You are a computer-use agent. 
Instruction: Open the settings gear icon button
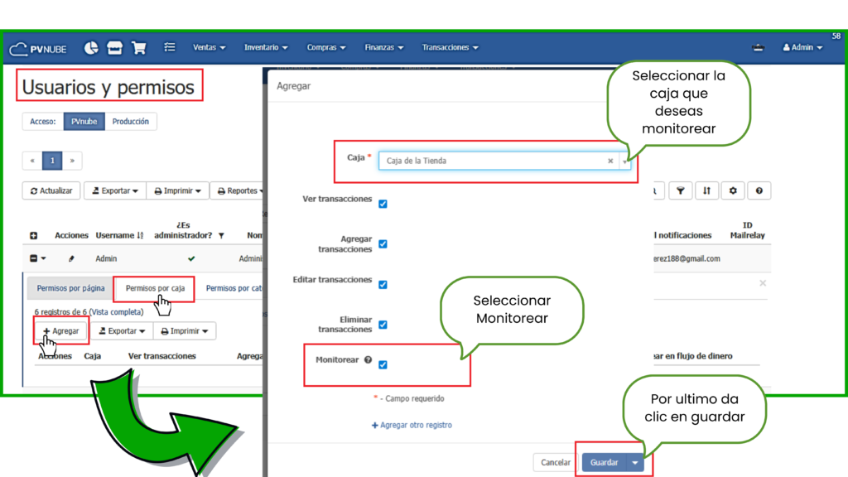click(732, 190)
